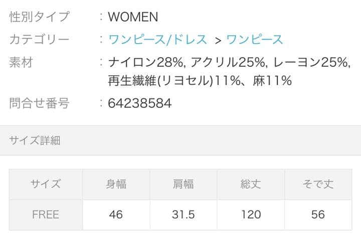Select the ナイロン28% material text line
The height and width of the screenshot is (238, 361).
[x=228, y=62]
